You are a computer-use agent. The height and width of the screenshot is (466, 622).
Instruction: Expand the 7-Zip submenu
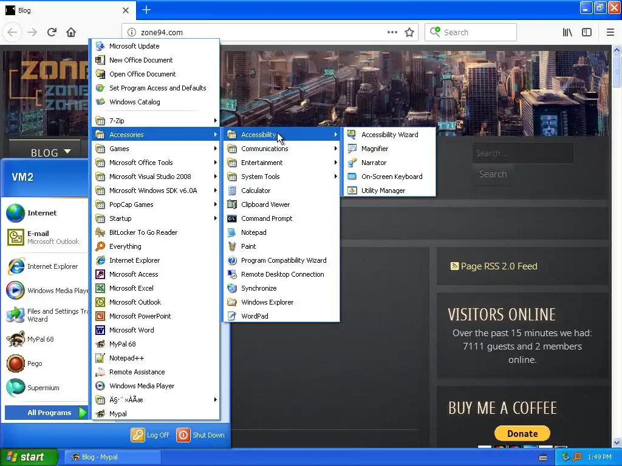[x=155, y=121]
